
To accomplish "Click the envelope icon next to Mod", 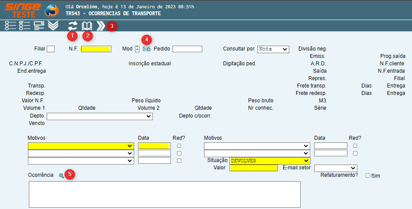I will tap(147, 49).
